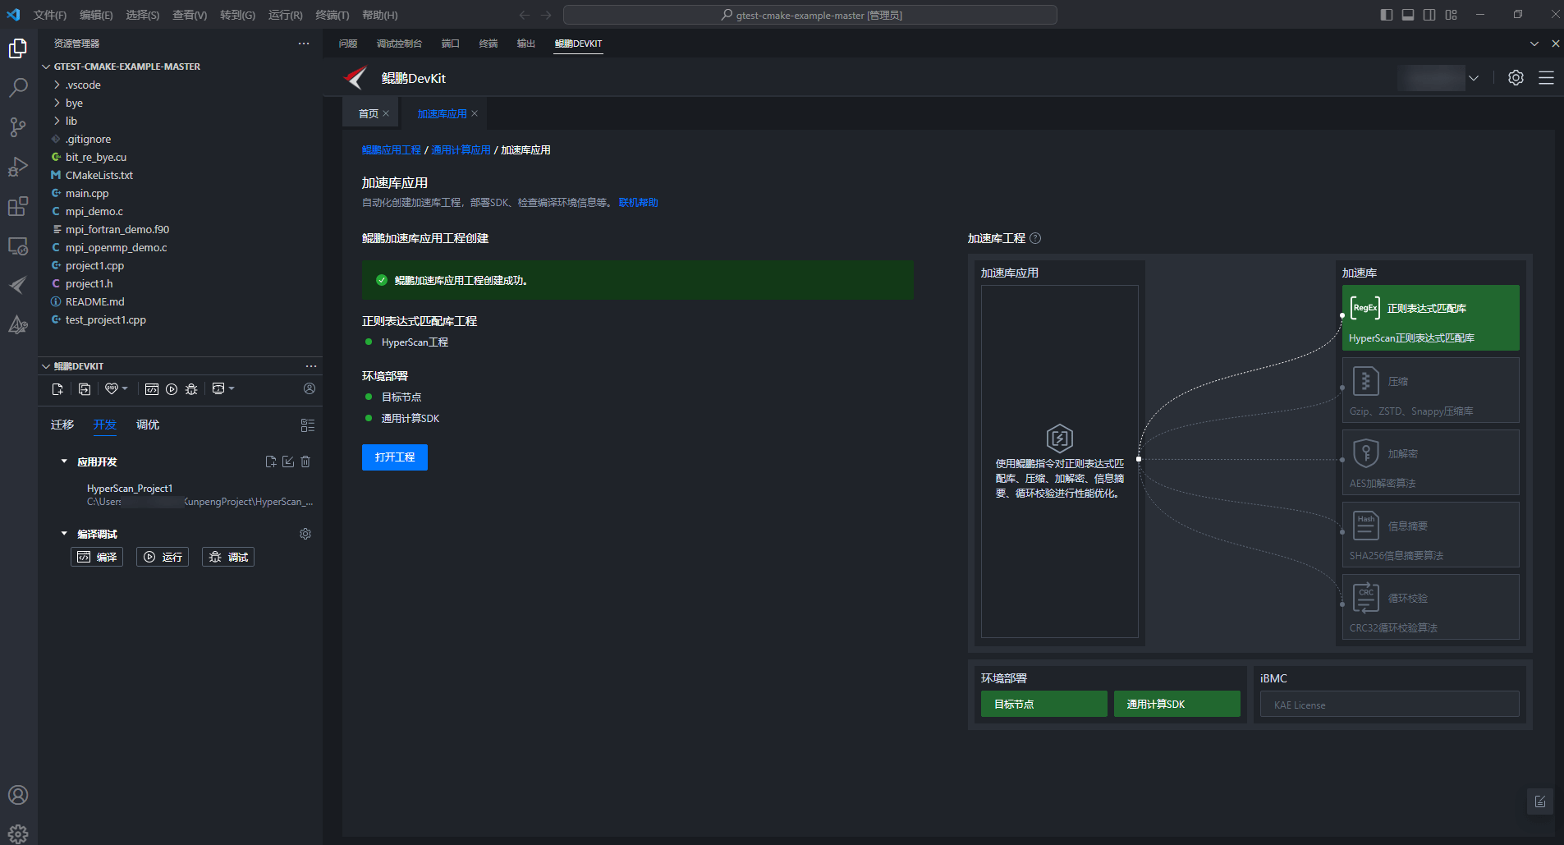This screenshot has height=845, width=1564.
Task: Click the 目标节点 green button
Action: tap(1044, 704)
